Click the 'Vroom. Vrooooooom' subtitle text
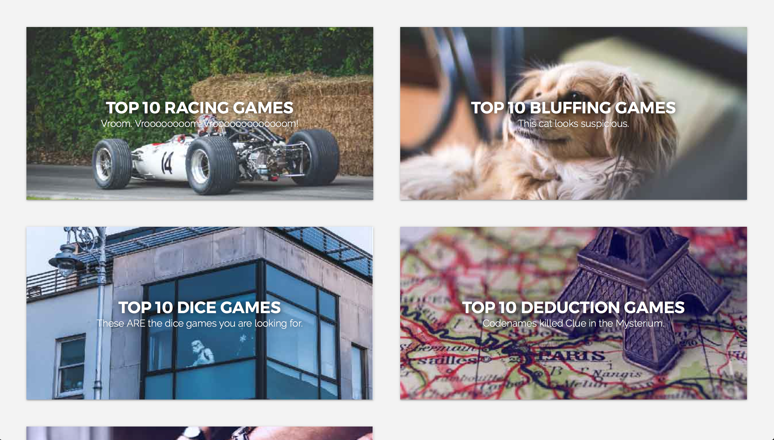This screenshot has height=440, width=774. [200, 124]
